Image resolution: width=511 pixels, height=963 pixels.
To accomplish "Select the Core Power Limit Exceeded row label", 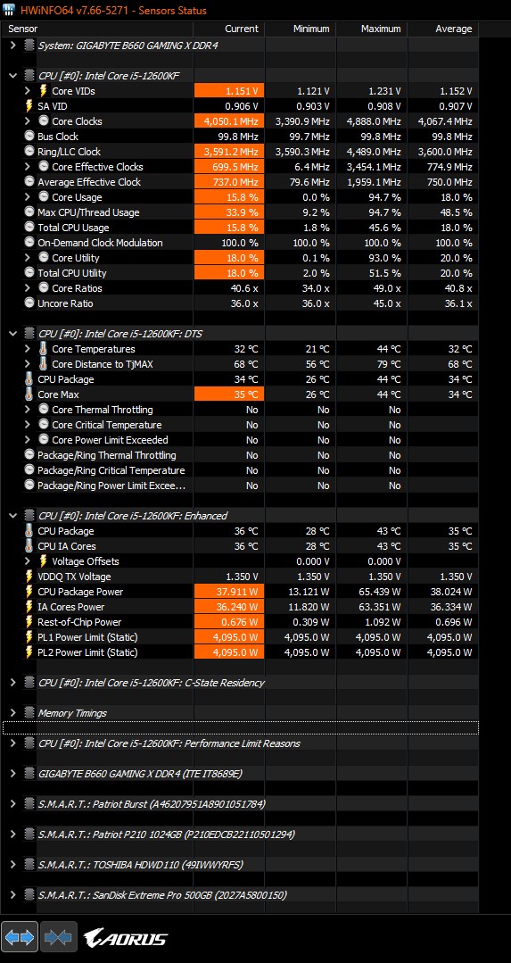I will [110, 440].
